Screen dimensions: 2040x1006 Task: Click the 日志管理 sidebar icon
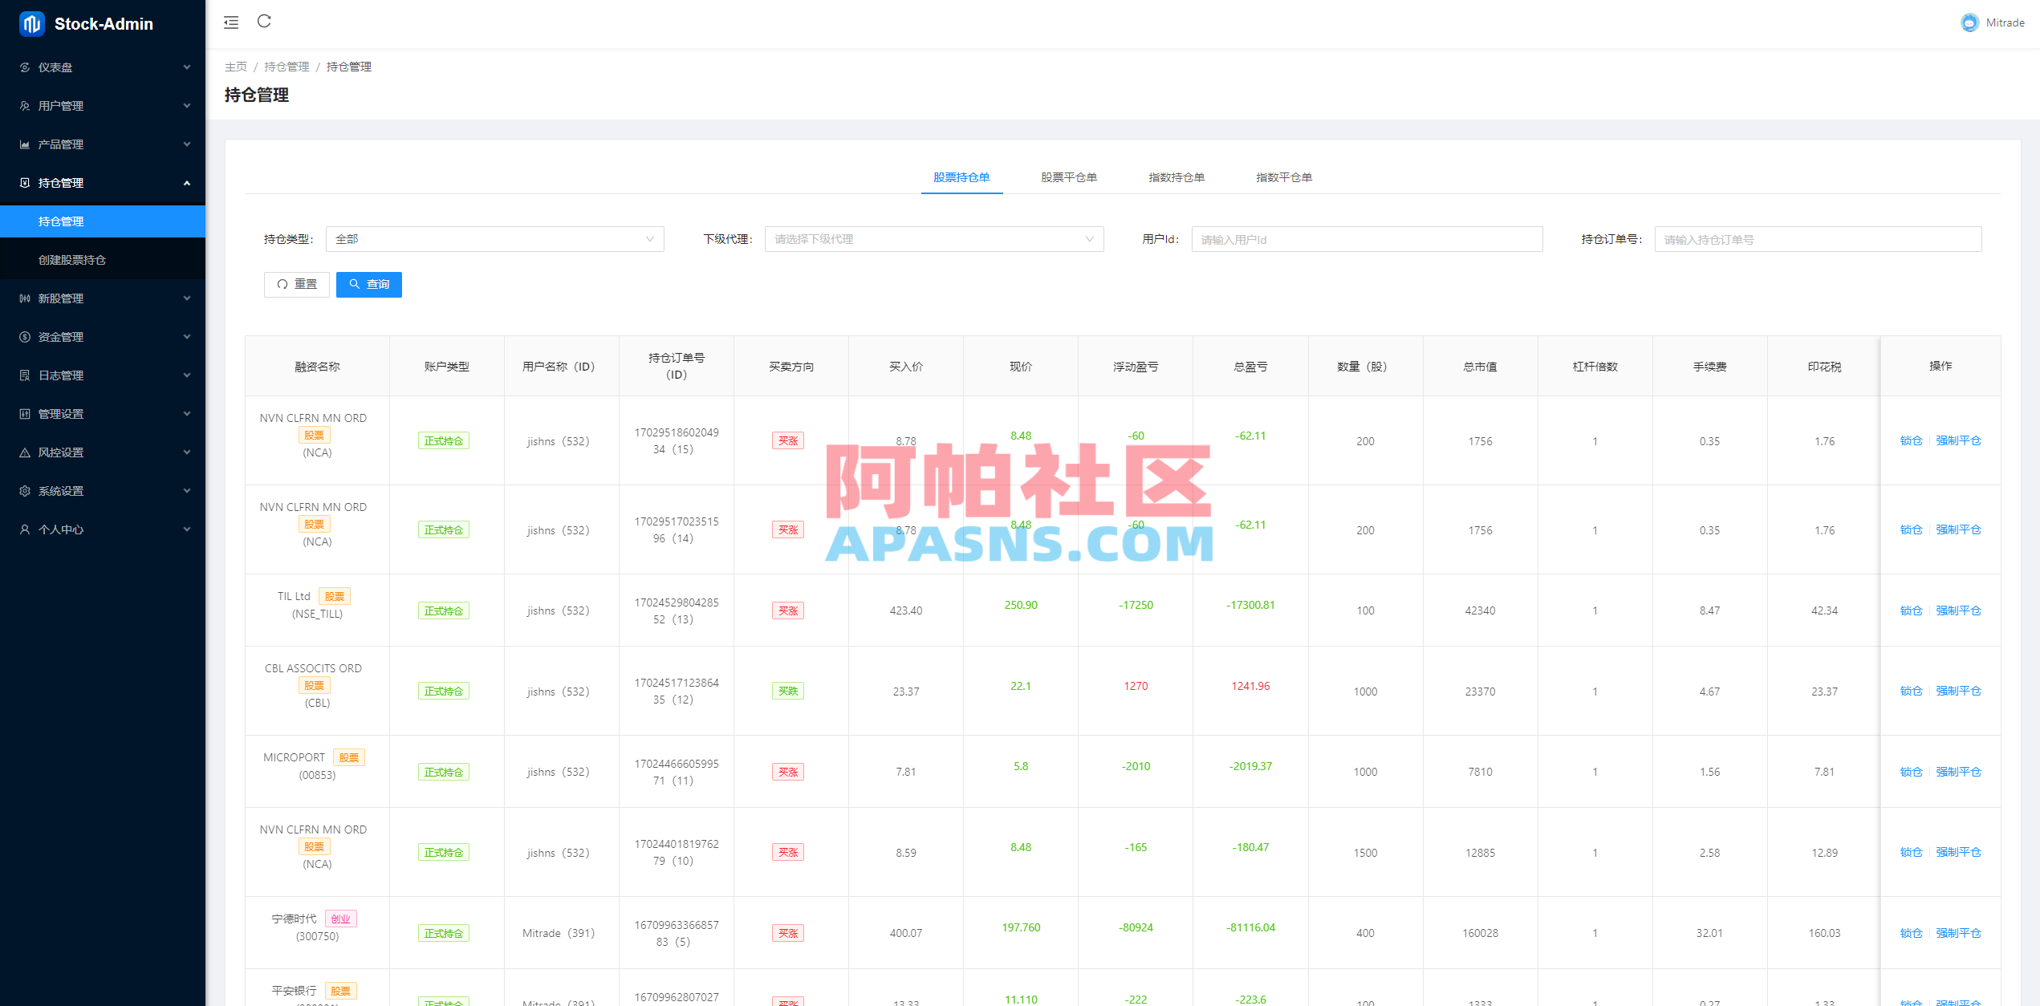(24, 375)
